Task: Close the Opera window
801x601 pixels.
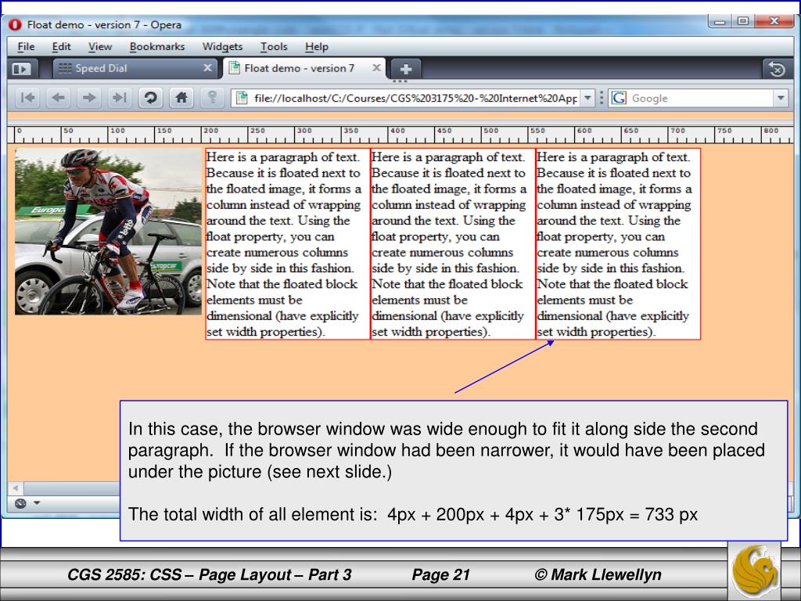Action: tap(774, 21)
